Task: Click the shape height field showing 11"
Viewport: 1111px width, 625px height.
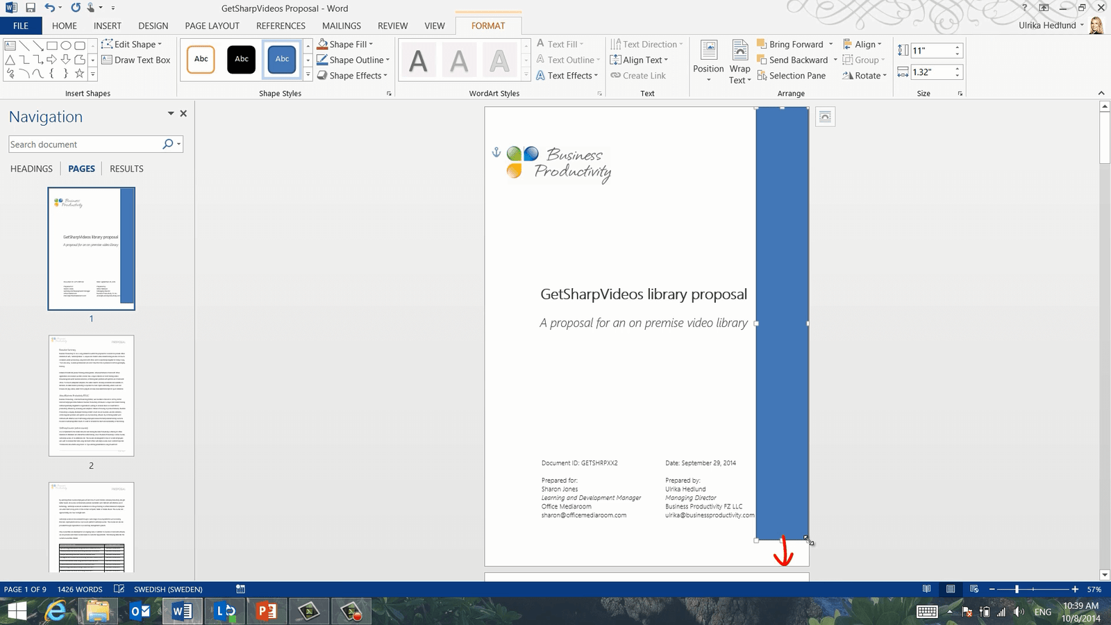Action: (x=931, y=51)
